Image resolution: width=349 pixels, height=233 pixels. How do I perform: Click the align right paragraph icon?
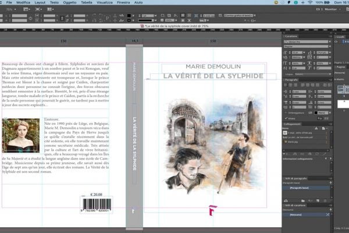295,85
